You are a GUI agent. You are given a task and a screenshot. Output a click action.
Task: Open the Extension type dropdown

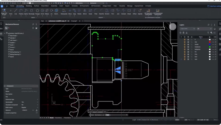point(38,100)
